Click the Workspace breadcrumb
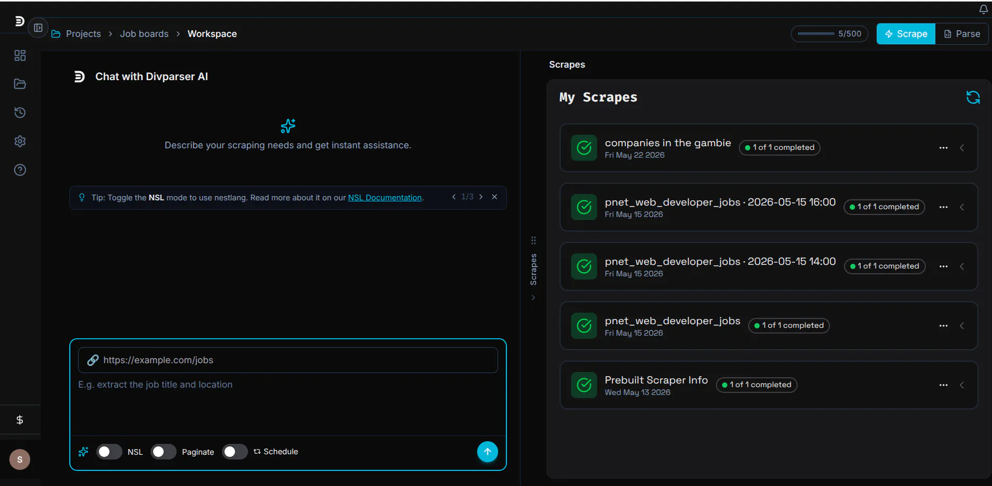The image size is (992, 486). (x=212, y=34)
